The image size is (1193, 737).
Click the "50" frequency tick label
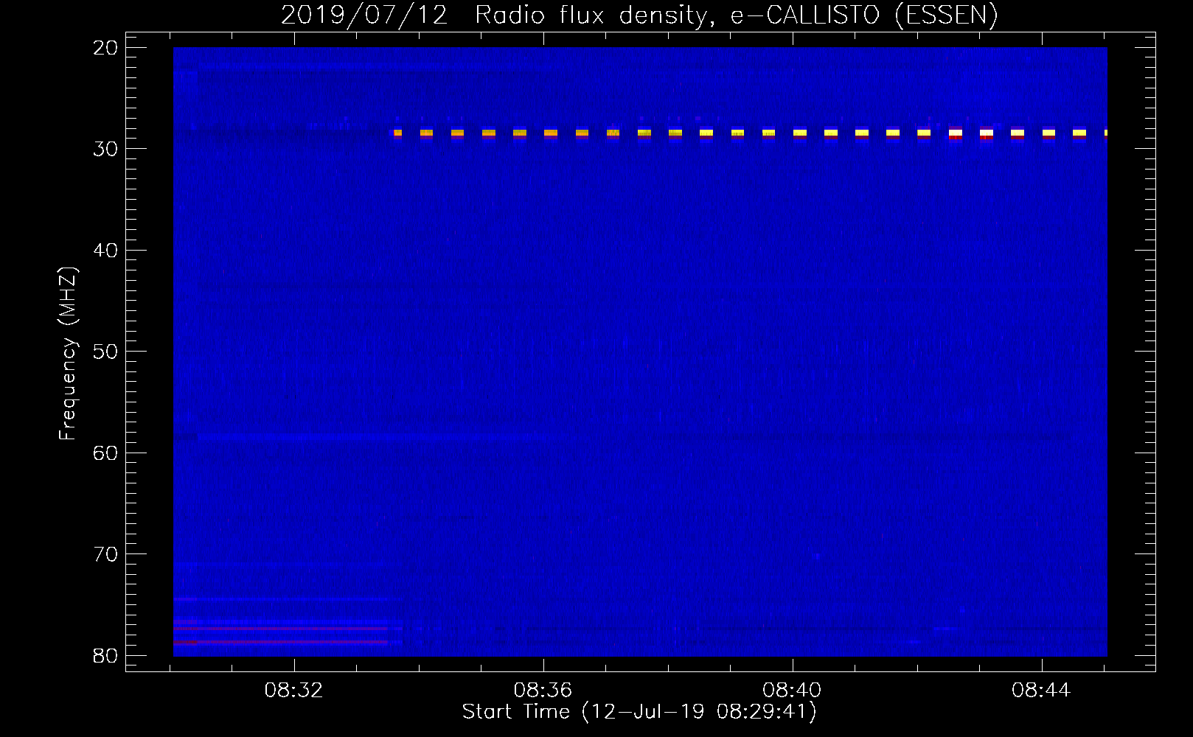[106, 352]
